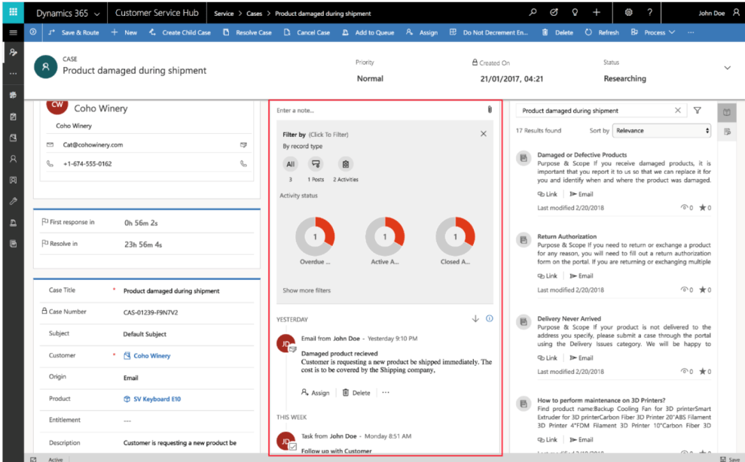Click Do Not Decrement Entitlement command
This screenshot has width=745, height=462.
488,32
